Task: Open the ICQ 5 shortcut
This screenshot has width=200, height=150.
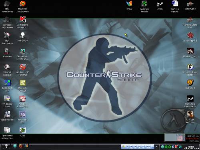Action: 22,132
